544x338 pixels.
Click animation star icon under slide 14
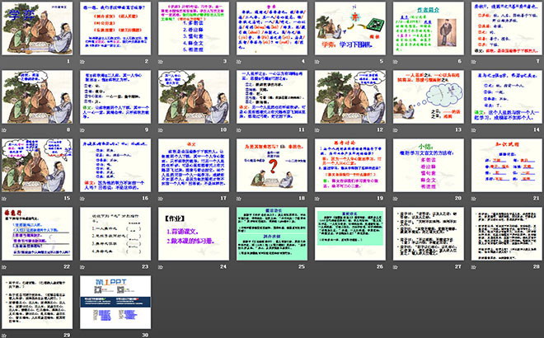coord(474,129)
